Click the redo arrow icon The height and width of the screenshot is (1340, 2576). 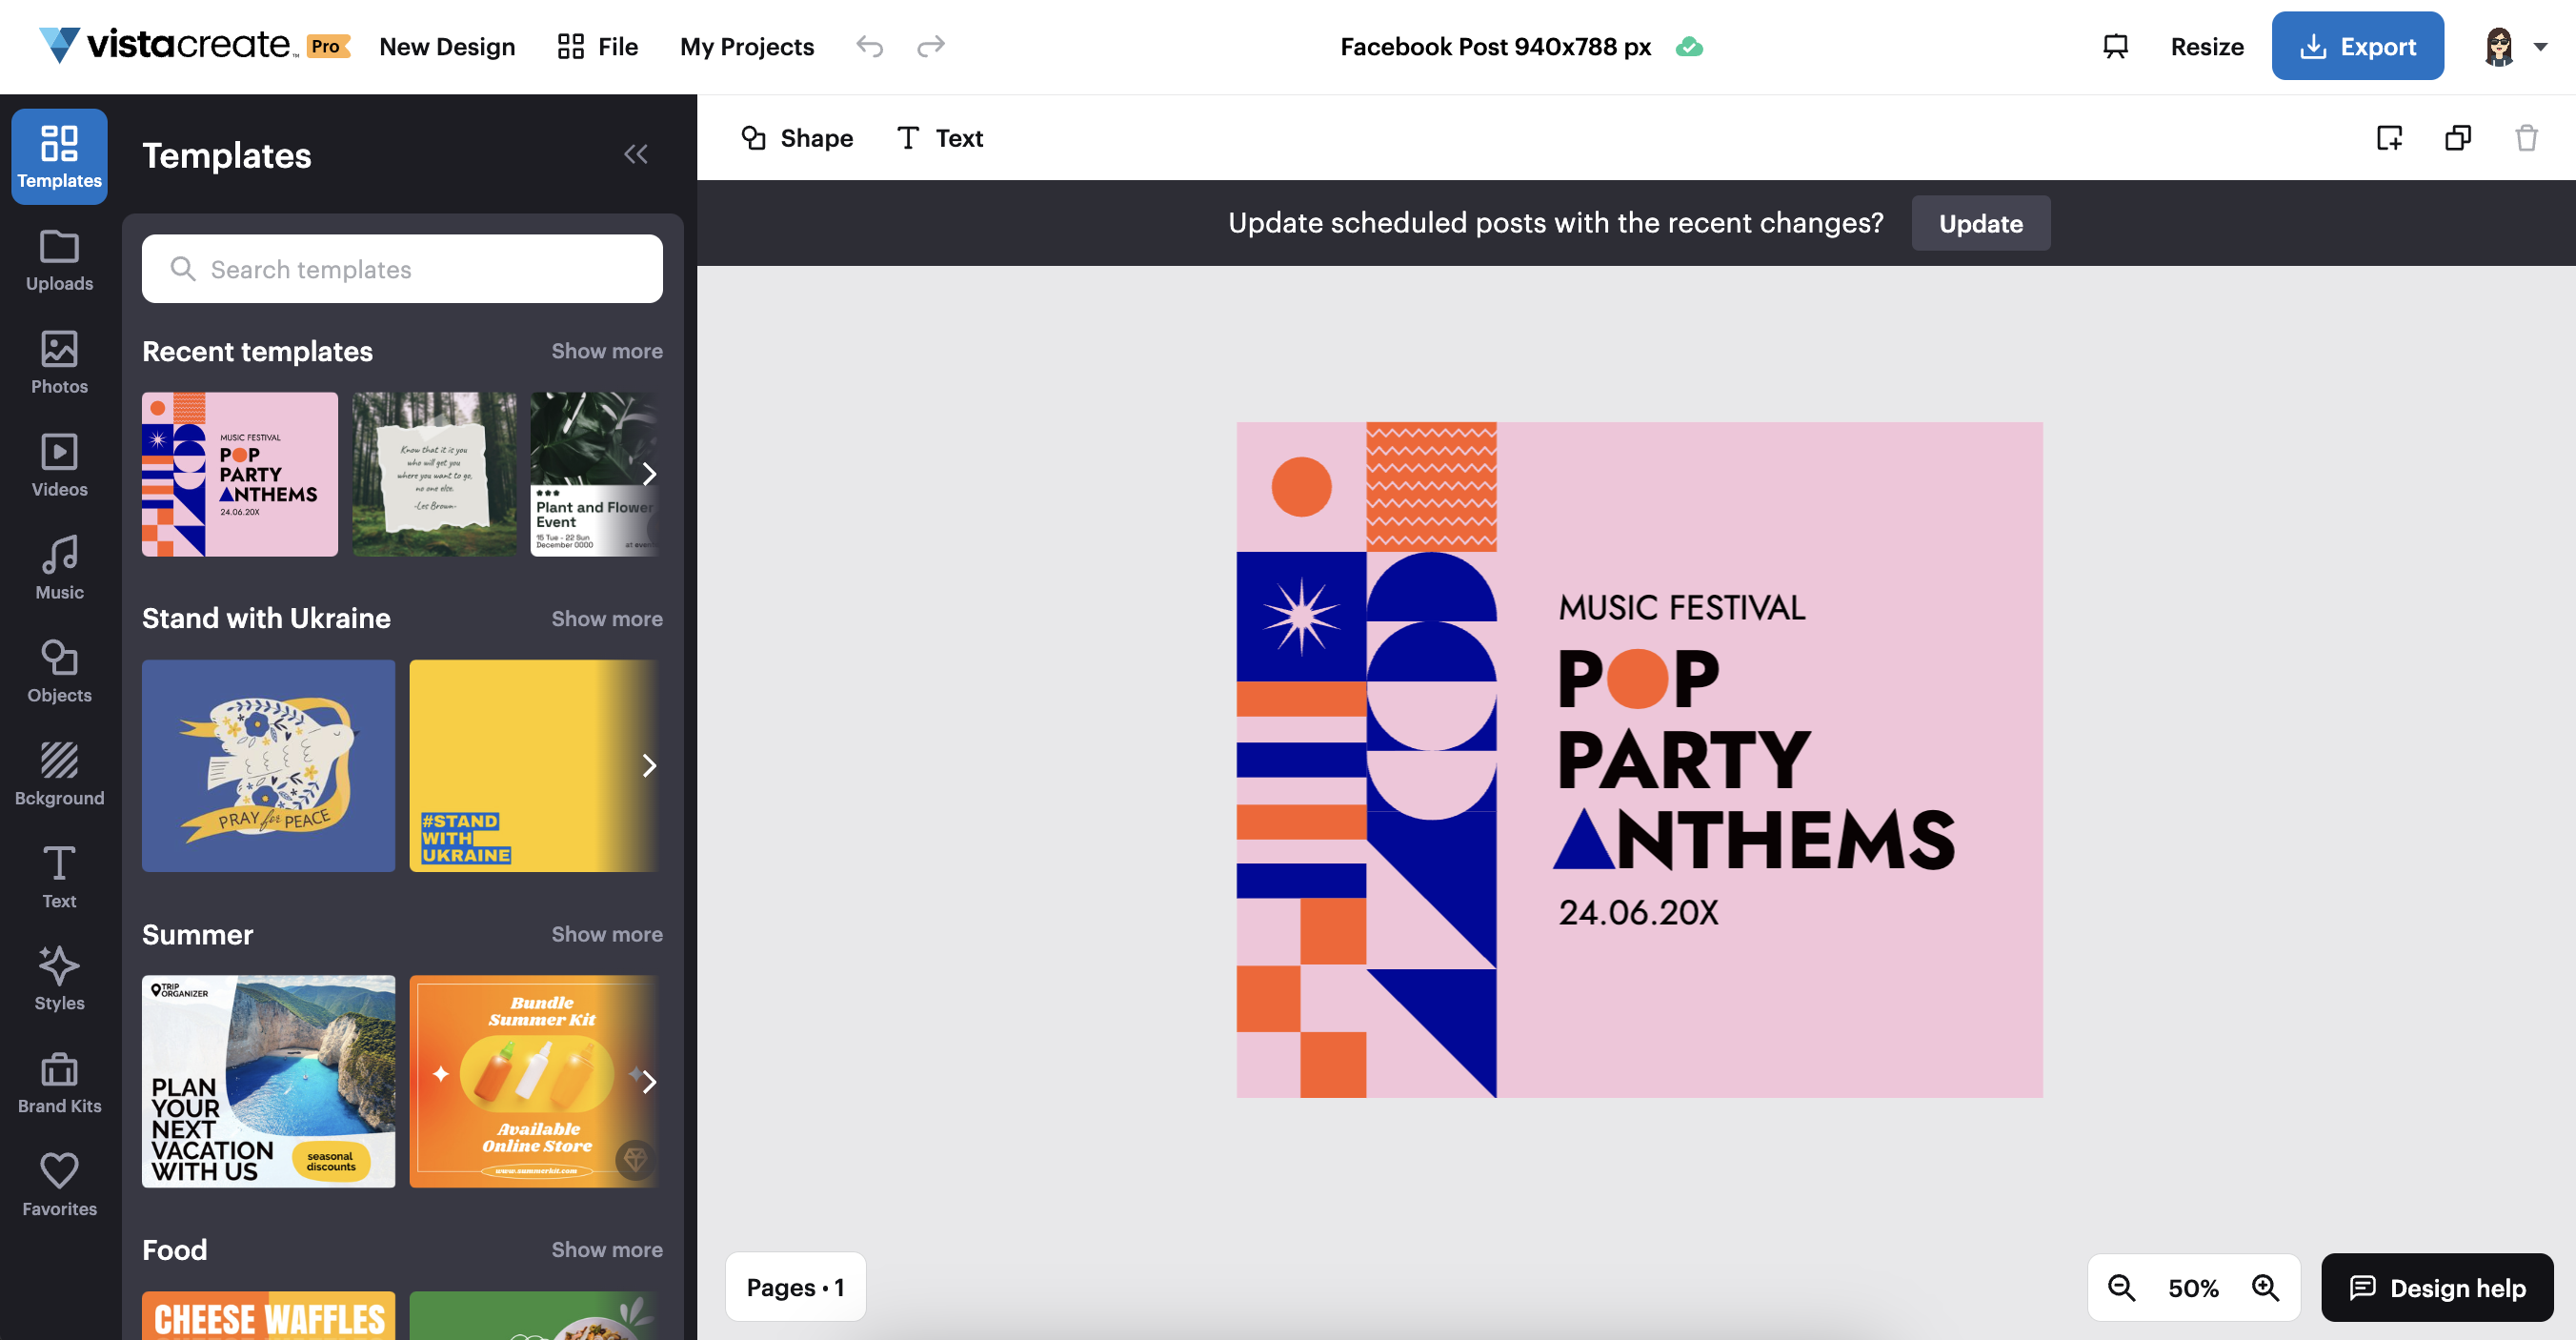pos(931,46)
